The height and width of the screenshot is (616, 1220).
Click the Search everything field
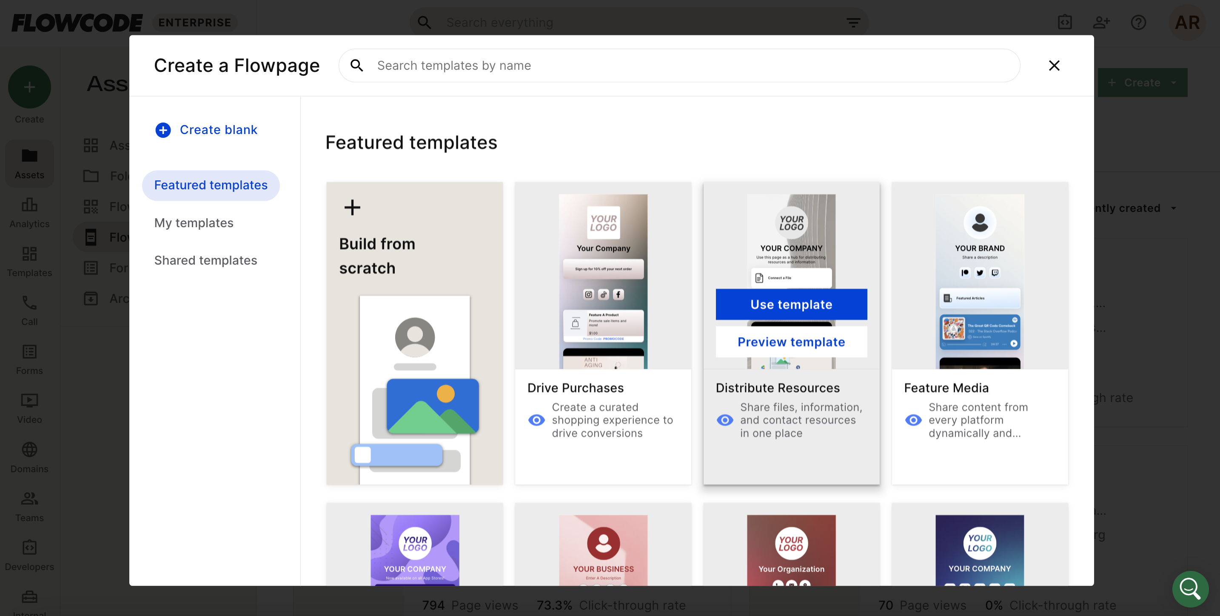[639, 23]
